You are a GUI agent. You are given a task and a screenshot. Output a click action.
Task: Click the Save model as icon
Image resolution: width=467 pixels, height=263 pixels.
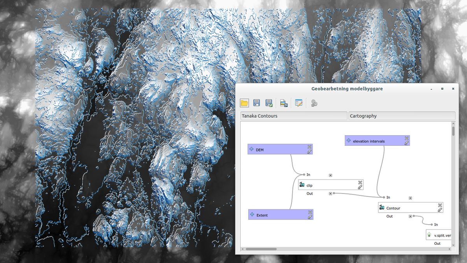pyautogui.click(x=269, y=103)
